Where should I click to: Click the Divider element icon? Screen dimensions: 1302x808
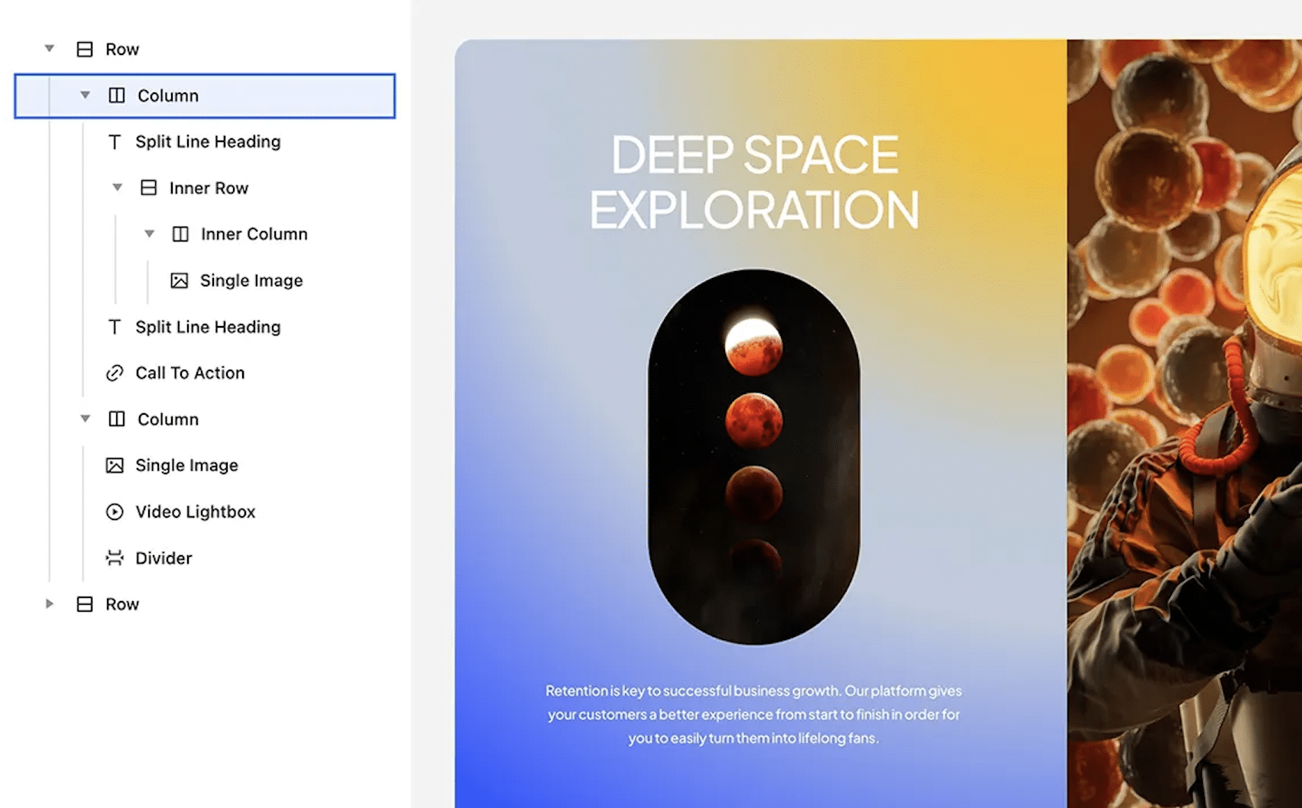tap(115, 558)
